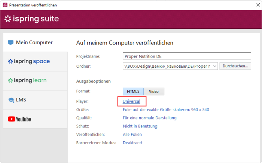The width and height of the screenshot is (262, 163).
Task: Click the Projektname input field
Action: (x=187, y=56)
